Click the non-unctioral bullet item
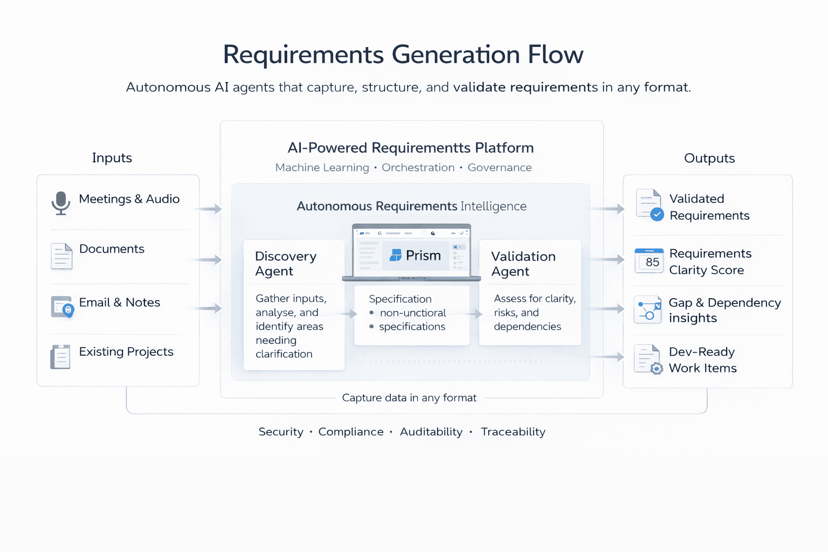This screenshot has width=828, height=552. coord(412,313)
